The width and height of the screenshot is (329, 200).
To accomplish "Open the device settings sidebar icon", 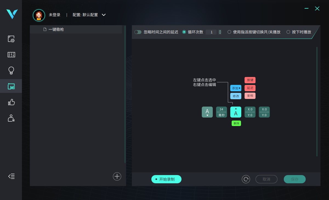I will tap(11, 39).
